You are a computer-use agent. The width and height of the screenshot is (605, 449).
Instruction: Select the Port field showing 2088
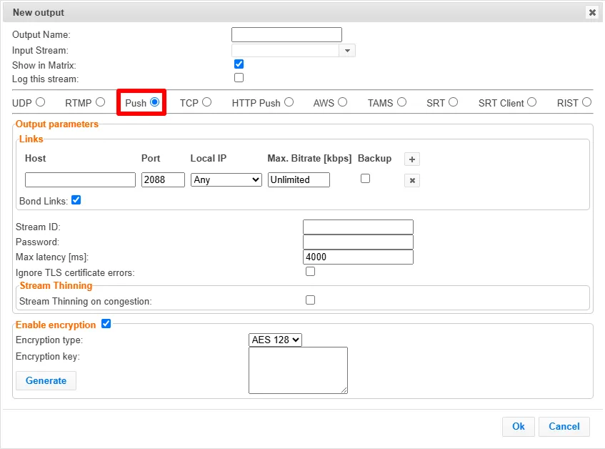(163, 180)
